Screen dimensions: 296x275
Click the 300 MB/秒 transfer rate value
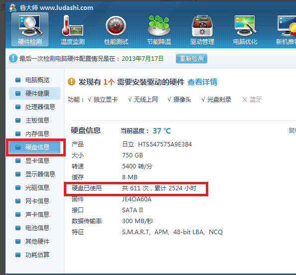coord(138,221)
